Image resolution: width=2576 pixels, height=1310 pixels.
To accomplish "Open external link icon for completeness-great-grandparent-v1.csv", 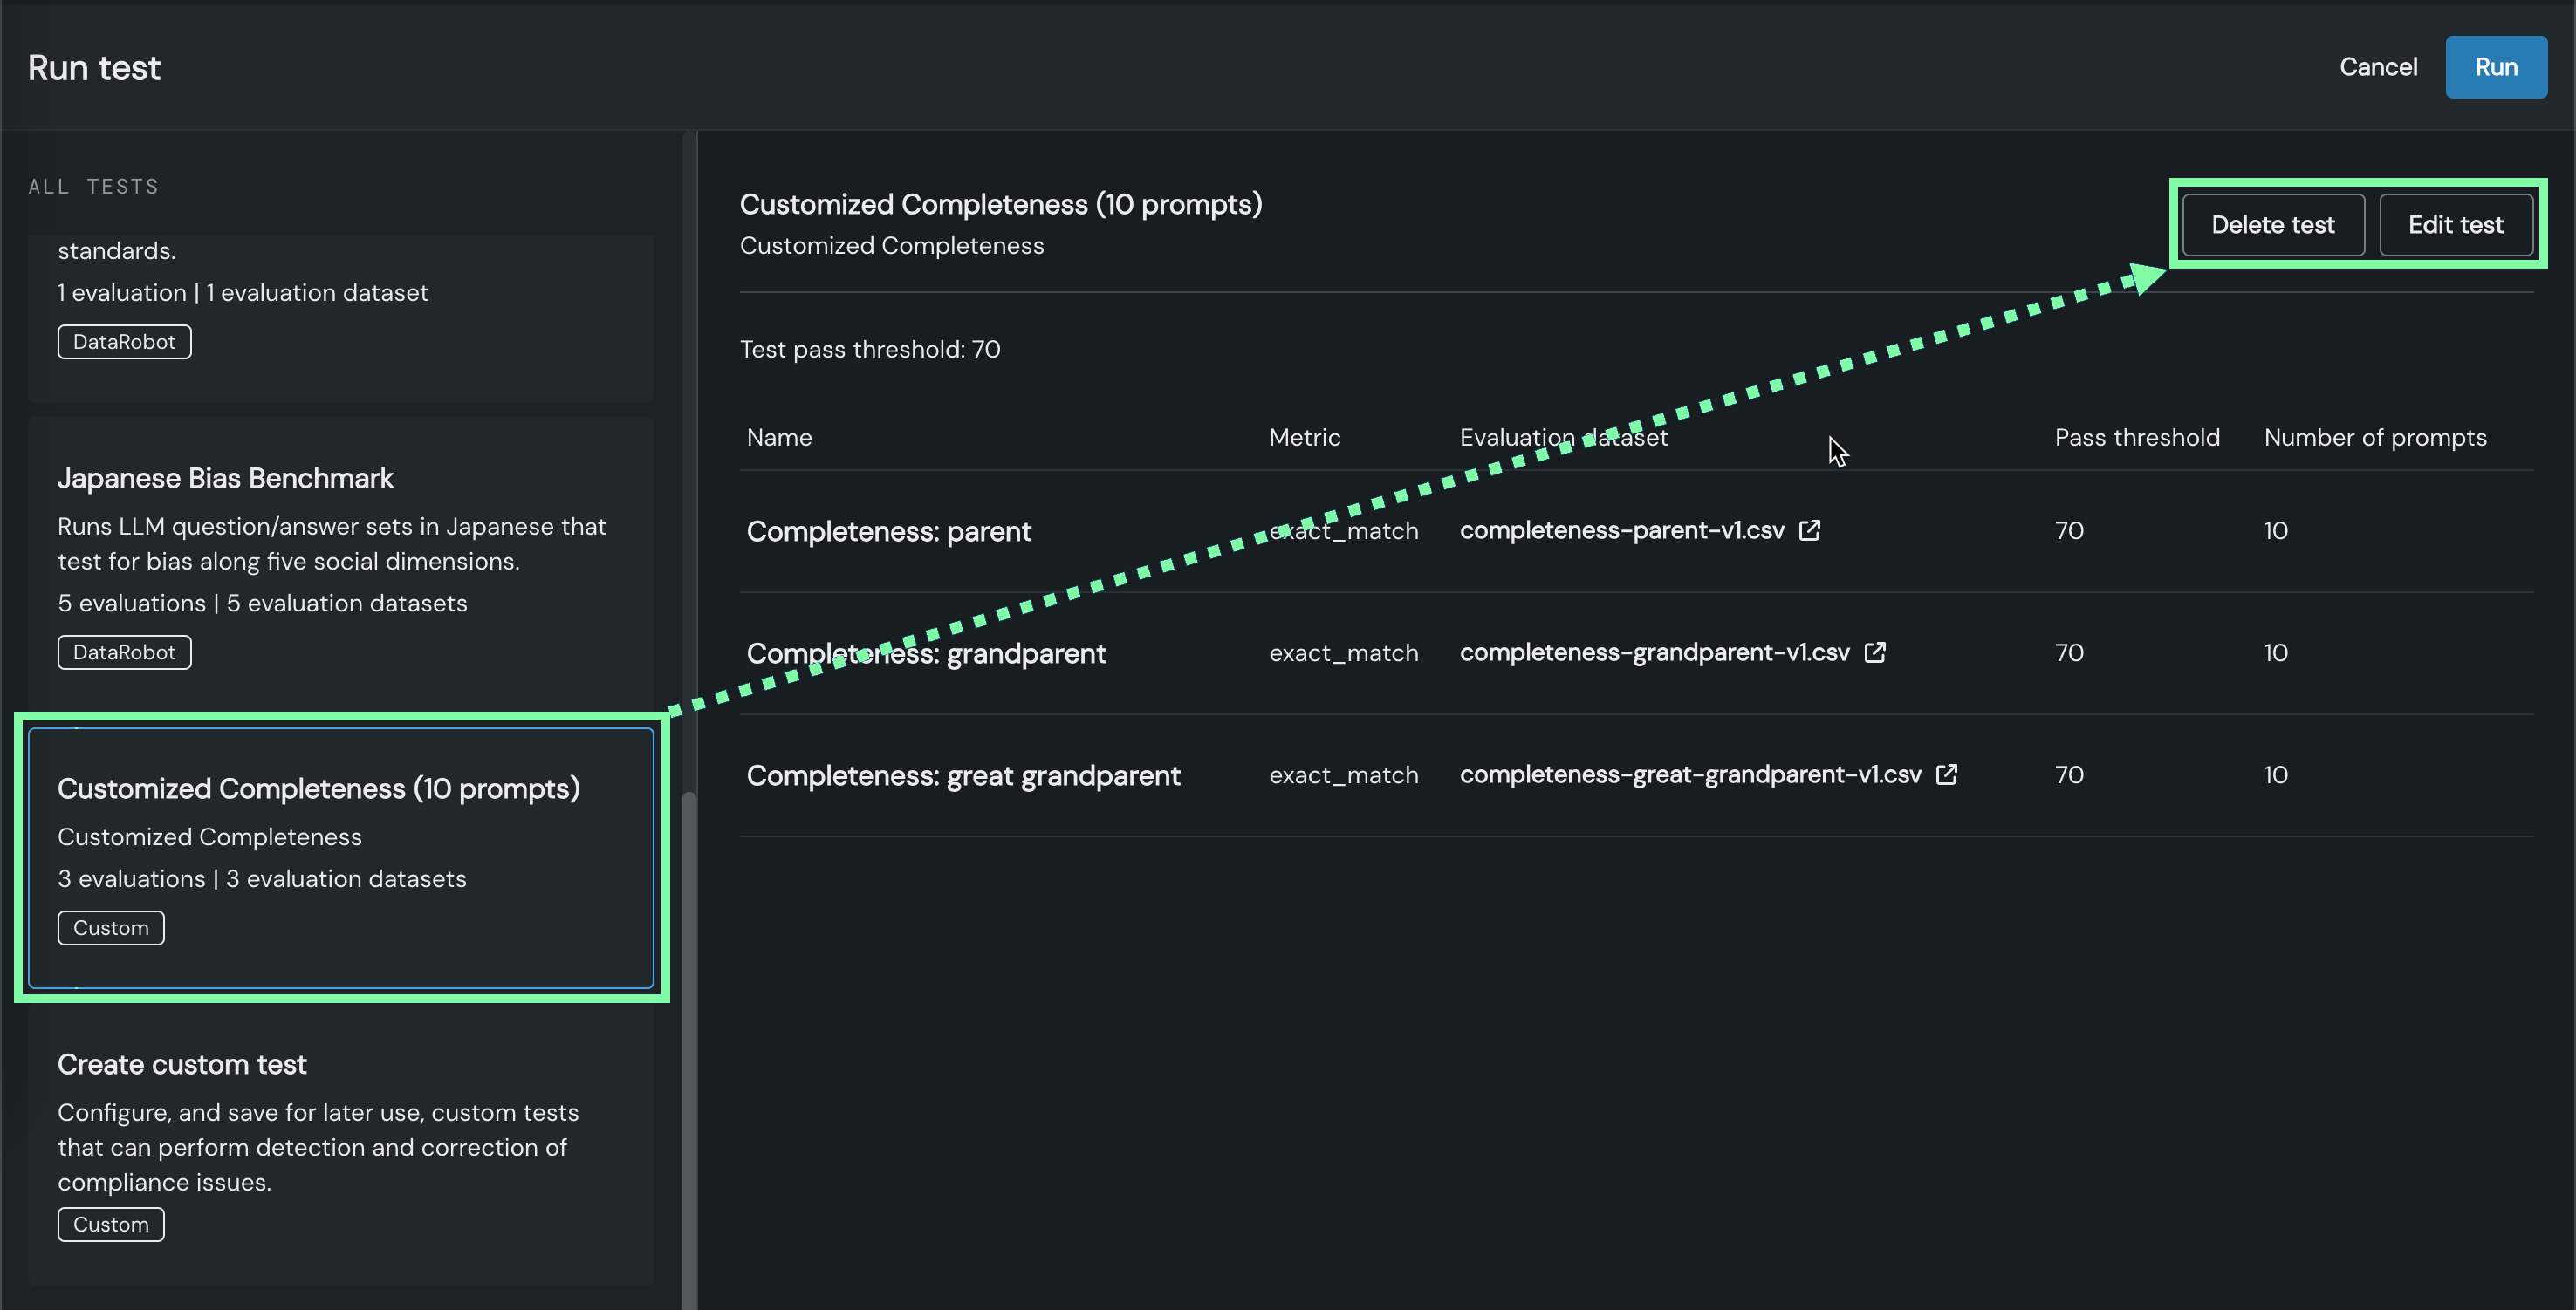I will pos(1946,774).
